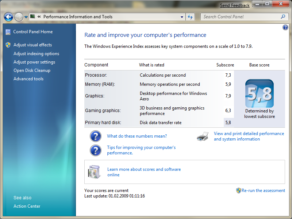Open What do these numbers mean?
Screen dimensions: 292x219
(137, 136)
